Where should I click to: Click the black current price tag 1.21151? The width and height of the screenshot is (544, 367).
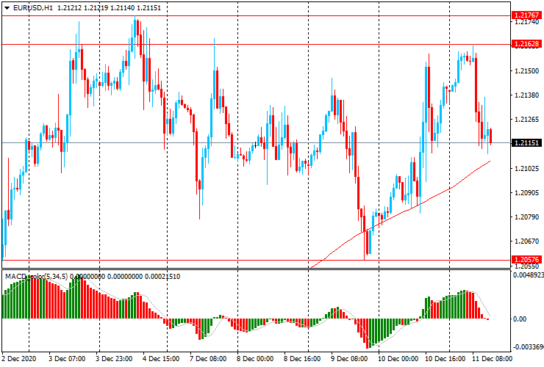point(526,143)
